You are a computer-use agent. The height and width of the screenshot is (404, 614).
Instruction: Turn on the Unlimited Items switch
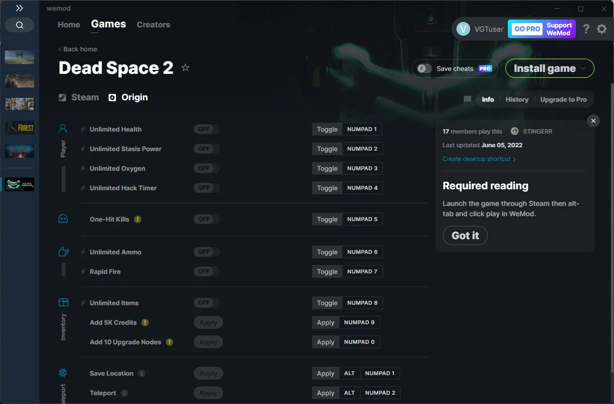click(206, 303)
